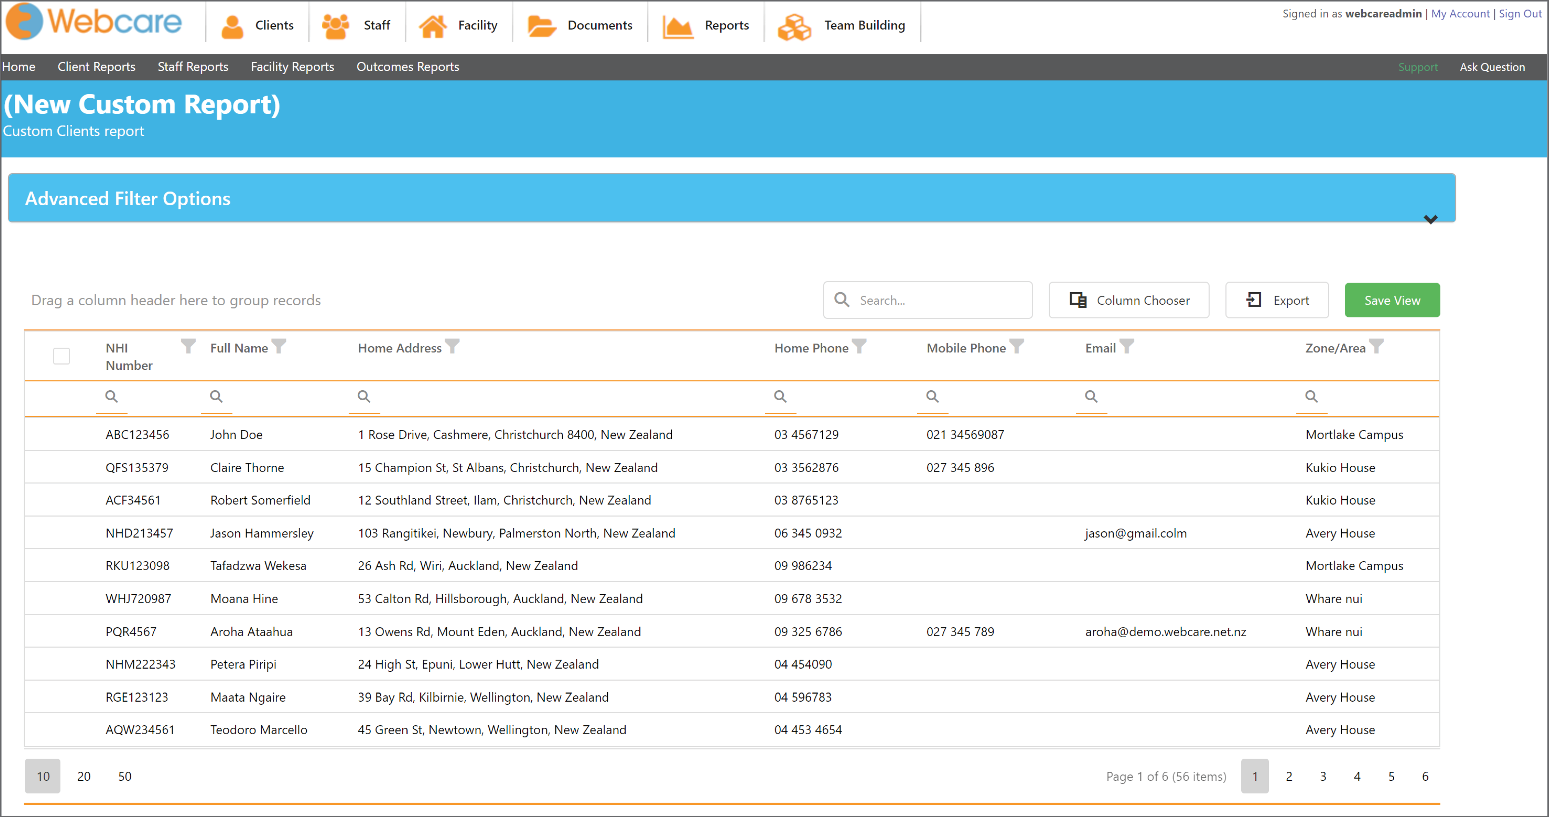Click the main Search input field
This screenshot has height=817, width=1549.
pyautogui.click(x=927, y=300)
